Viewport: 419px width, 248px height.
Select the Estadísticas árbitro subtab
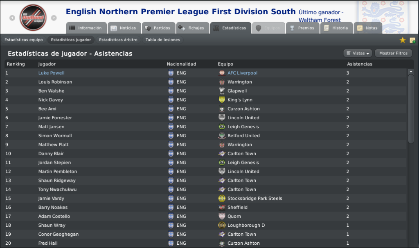point(118,40)
